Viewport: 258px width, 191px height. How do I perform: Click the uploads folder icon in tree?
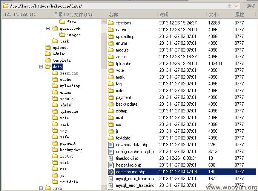click(48, 47)
